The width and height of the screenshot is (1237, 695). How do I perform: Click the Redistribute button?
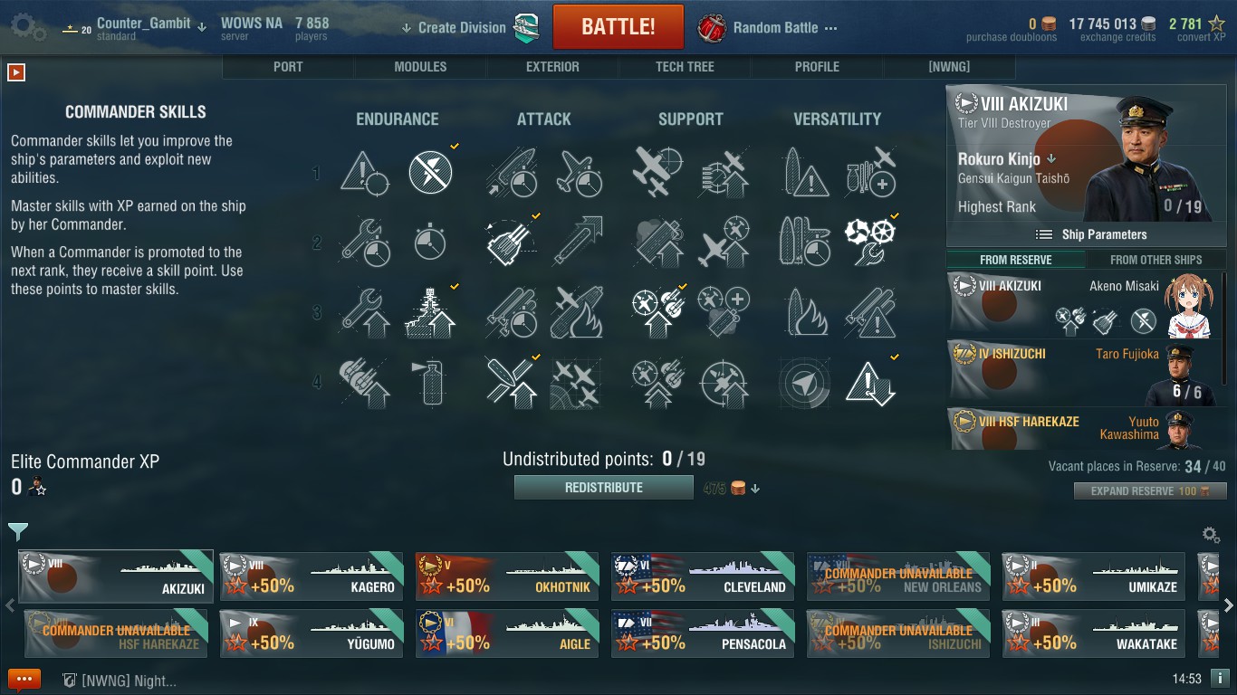coord(604,488)
